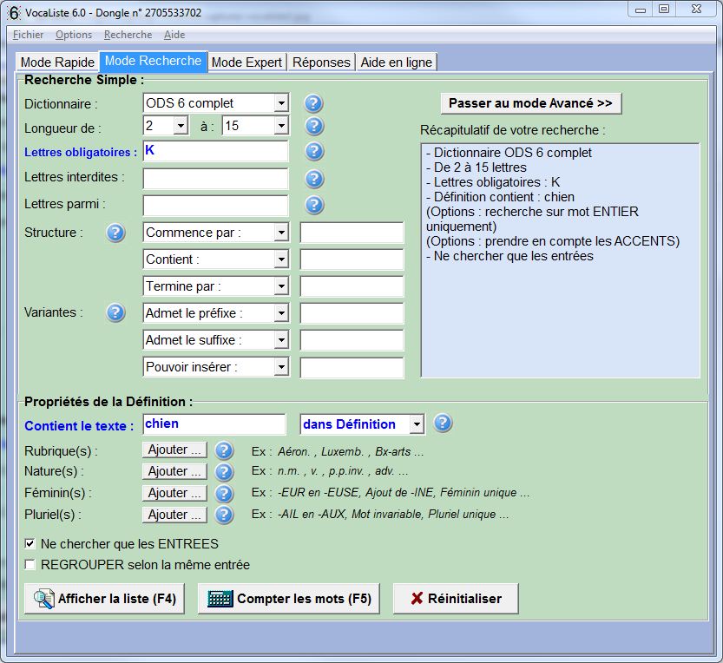Switch to the Mode Expert tab
723x663 pixels.
point(246,62)
